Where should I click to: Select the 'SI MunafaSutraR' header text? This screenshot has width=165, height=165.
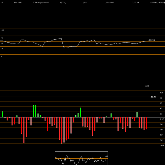41,3
